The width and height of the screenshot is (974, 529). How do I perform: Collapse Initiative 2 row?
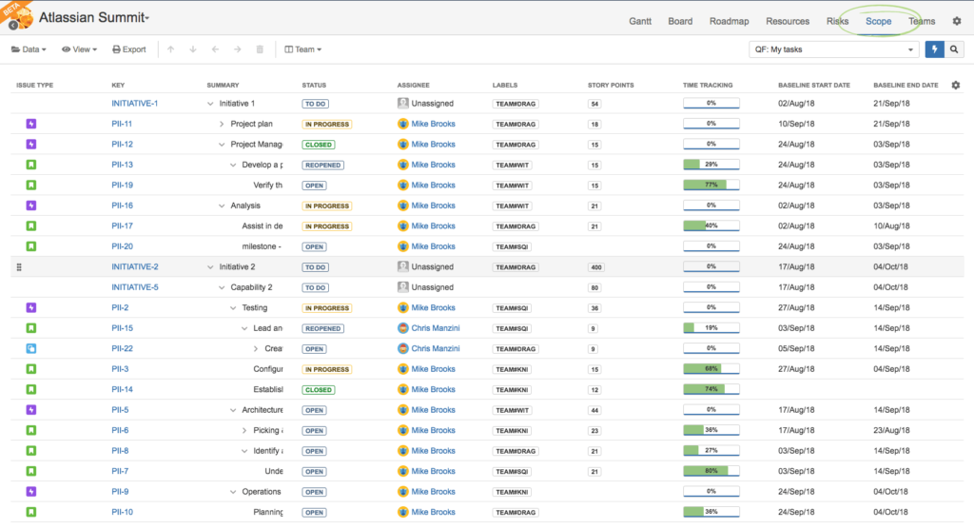click(x=210, y=267)
